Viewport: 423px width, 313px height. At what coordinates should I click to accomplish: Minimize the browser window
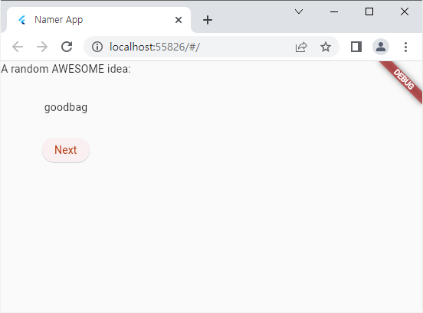tap(334, 11)
